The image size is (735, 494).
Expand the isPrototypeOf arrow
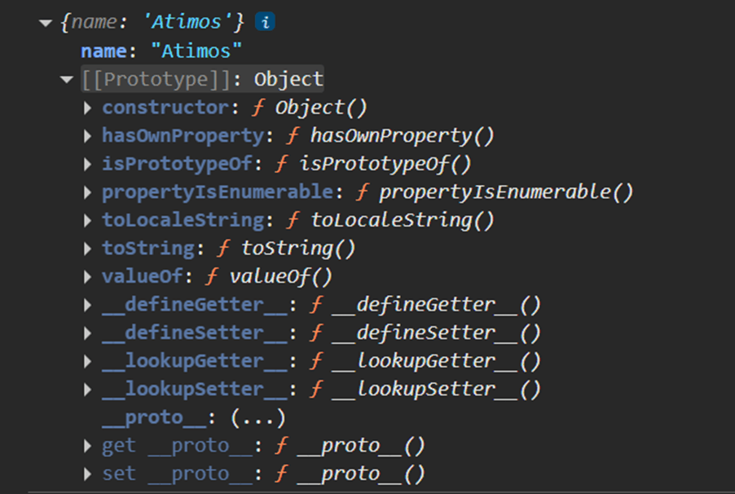[x=88, y=164]
